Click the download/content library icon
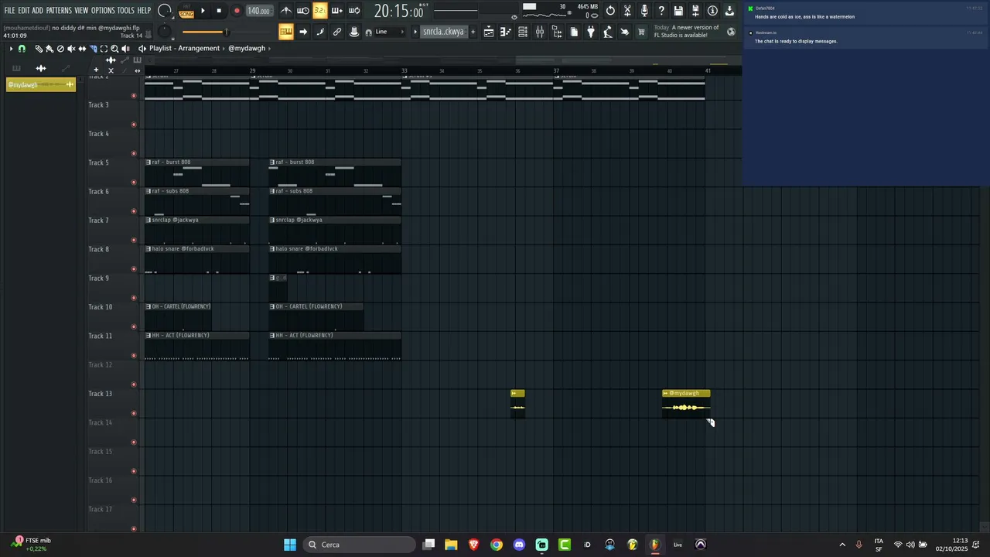The height and width of the screenshot is (557, 990). click(729, 11)
